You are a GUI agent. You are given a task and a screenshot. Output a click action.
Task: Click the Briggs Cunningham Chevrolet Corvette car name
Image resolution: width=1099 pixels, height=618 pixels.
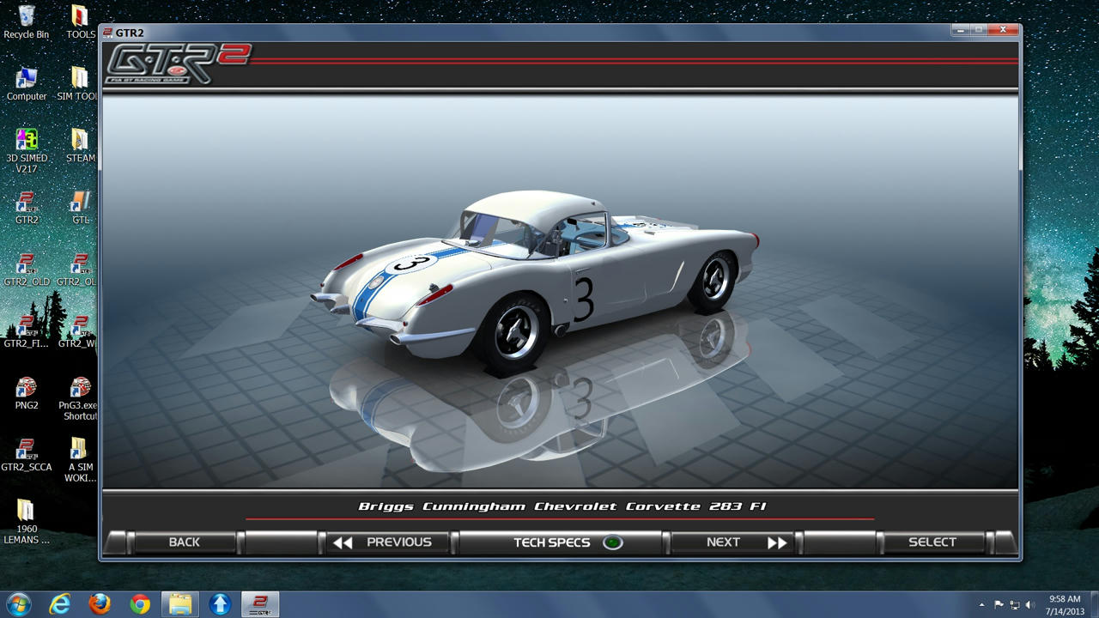coord(562,506)
